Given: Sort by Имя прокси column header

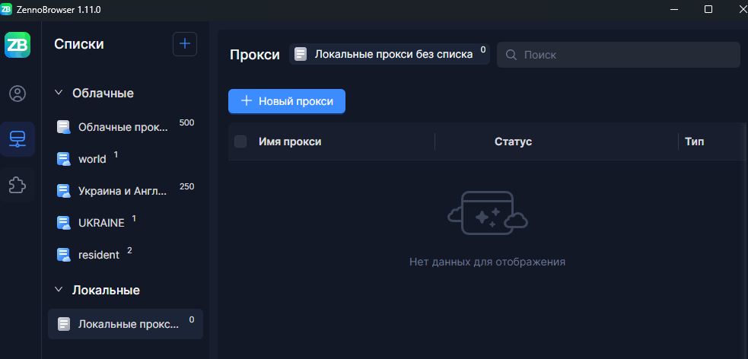Looking at the screenshot, I should click(290, 141).
